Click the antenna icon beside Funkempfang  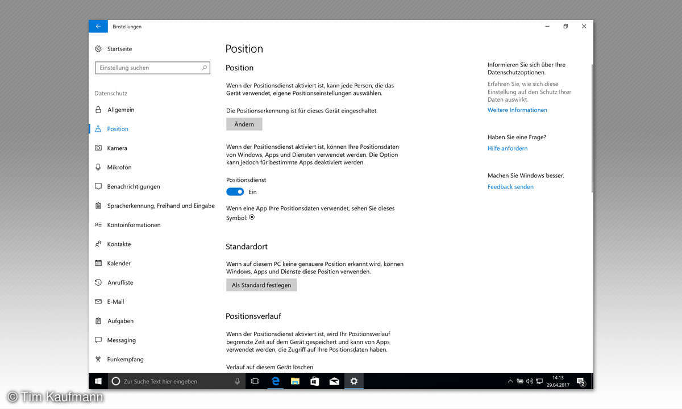coord(98,359)
